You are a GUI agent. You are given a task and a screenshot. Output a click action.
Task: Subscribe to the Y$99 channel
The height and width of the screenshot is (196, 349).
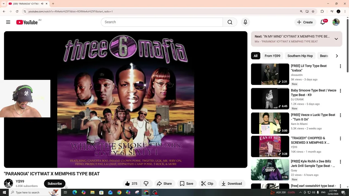tap(55, 184)
